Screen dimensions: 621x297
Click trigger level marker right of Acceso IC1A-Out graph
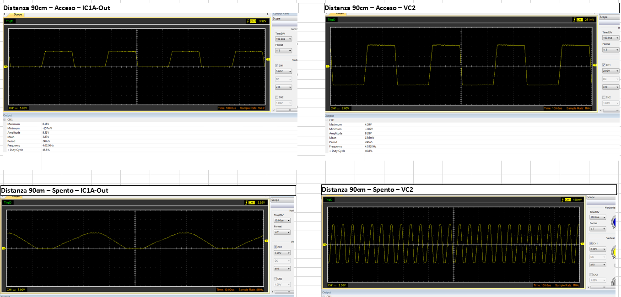click(268, 60)
